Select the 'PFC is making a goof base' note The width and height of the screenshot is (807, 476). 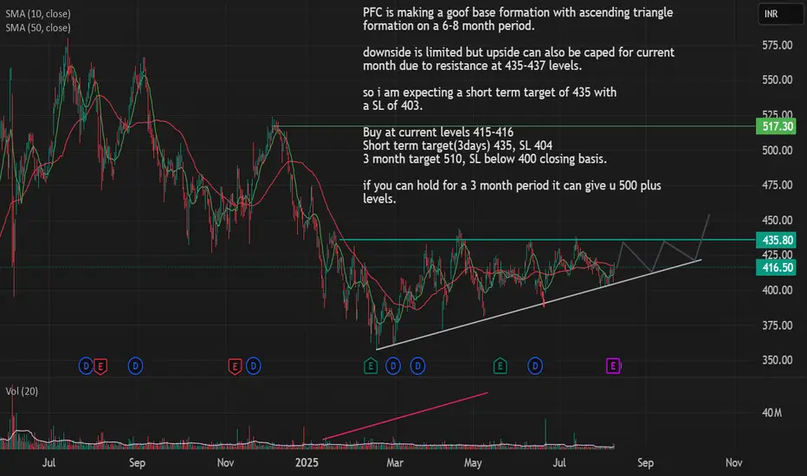click(x=518, y=19)
